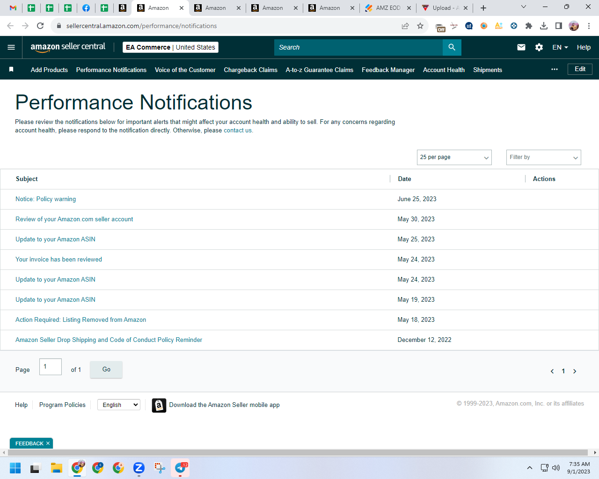Screen dimensions: 599x479
Task: Open Update to your Amazon ASIN May 19
Action: coord(55,300)
